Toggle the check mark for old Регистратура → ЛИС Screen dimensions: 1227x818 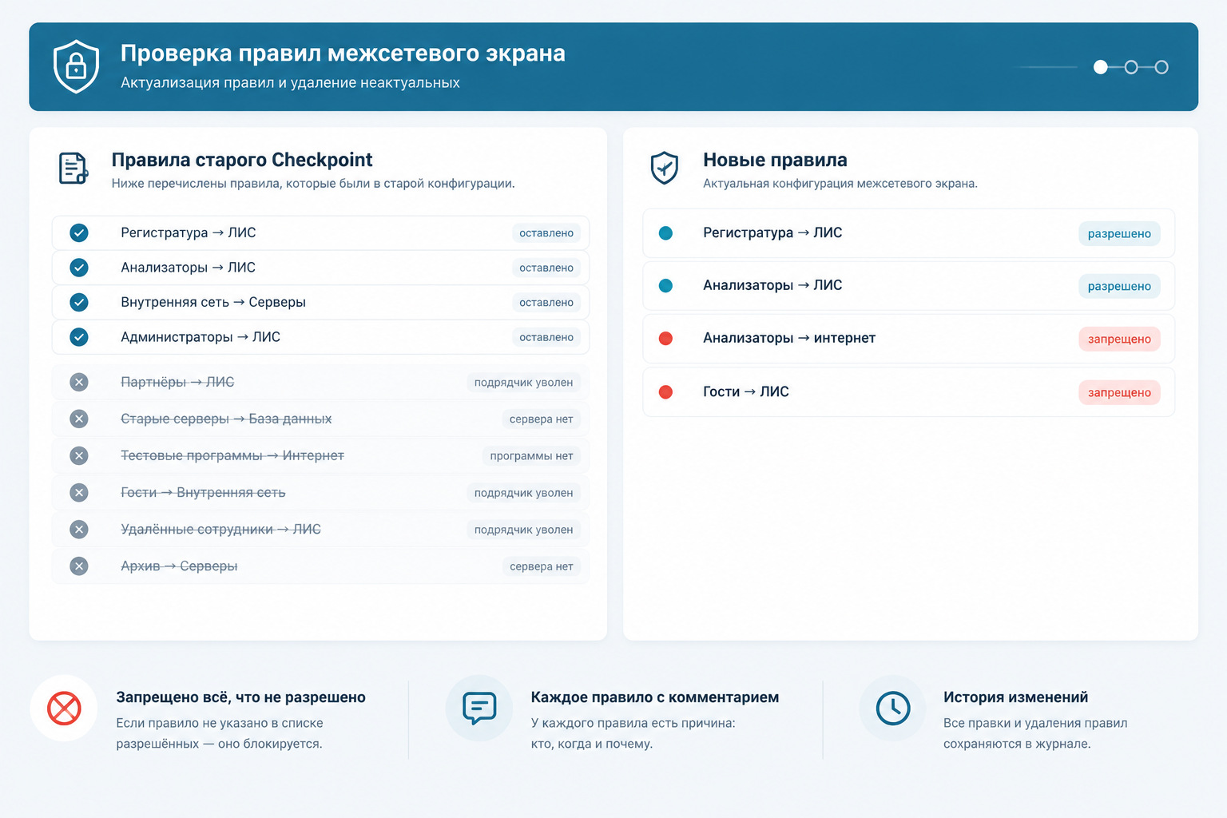79,232
